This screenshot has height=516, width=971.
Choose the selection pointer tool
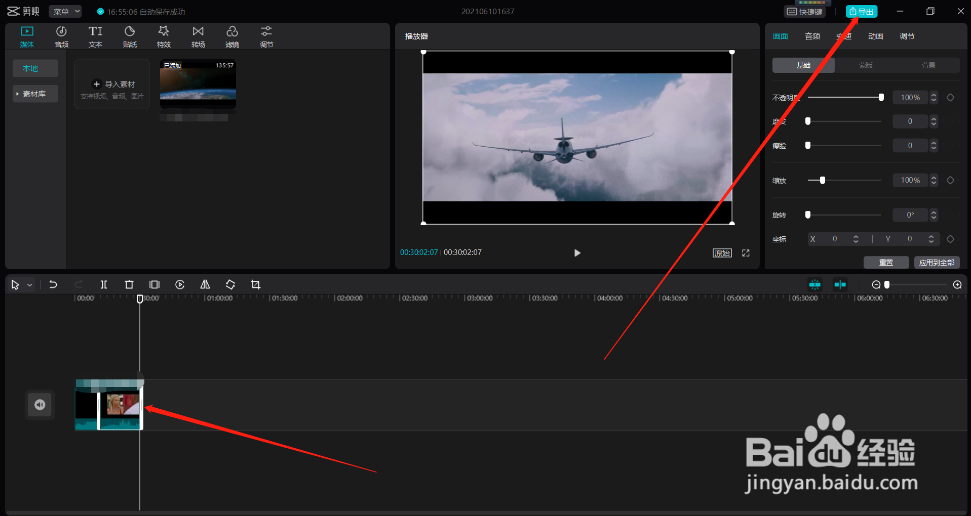click(15, 285)
